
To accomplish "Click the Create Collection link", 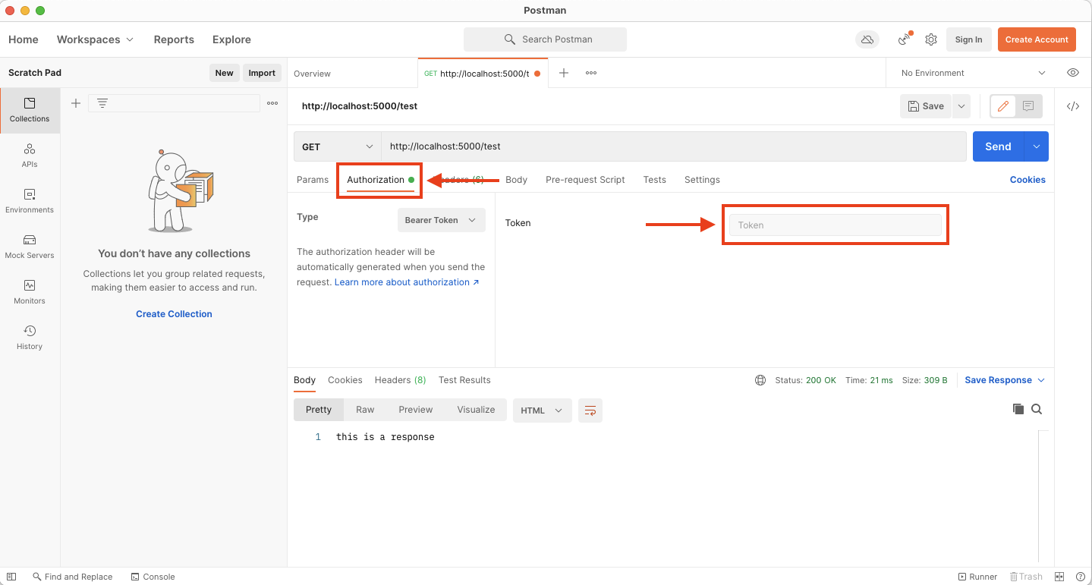I will [x=174, y=314].
